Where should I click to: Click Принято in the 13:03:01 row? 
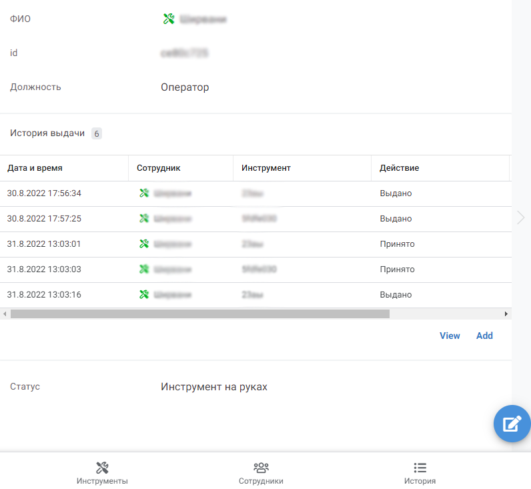(397, 244)
